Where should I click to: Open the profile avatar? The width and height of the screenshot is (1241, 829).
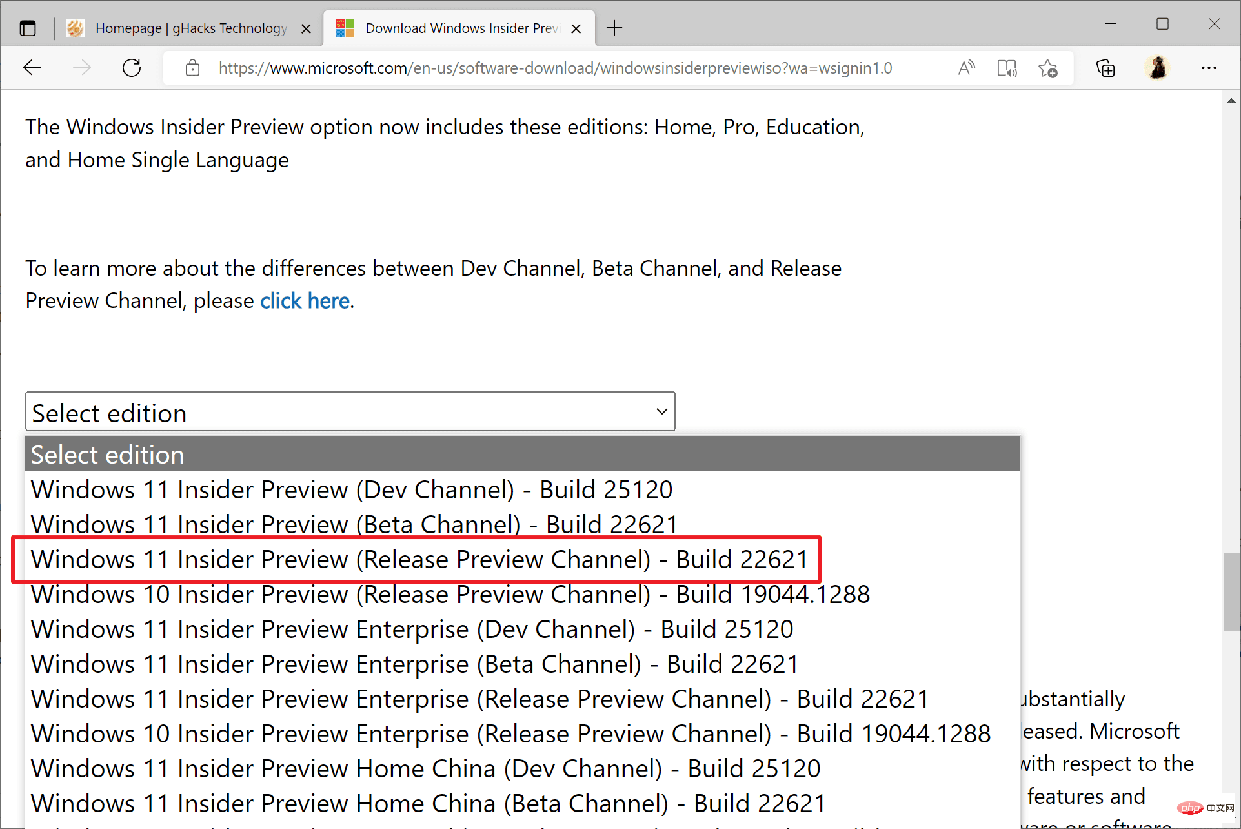pyautogui.click(x=1157, y=68)
